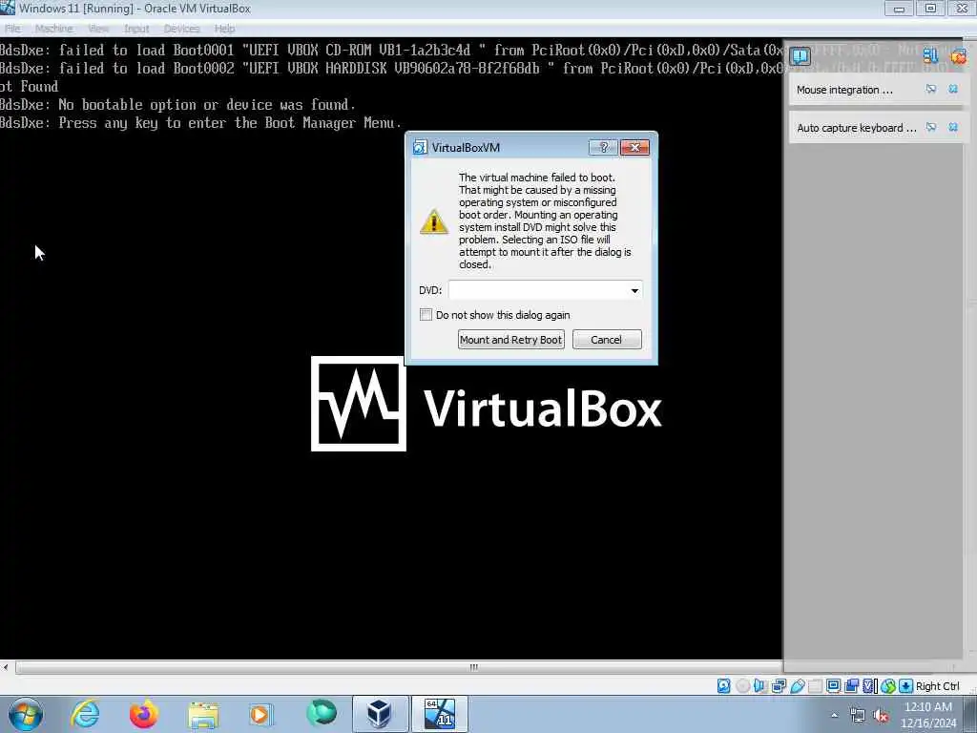Click the VirtualBoxVM dialog title icon
The height and width of the screenshot is (733, 977).
coord(420,148)
